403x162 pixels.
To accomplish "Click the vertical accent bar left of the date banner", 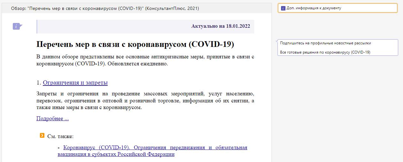I will pyautogui.click(x=37, y=26).
